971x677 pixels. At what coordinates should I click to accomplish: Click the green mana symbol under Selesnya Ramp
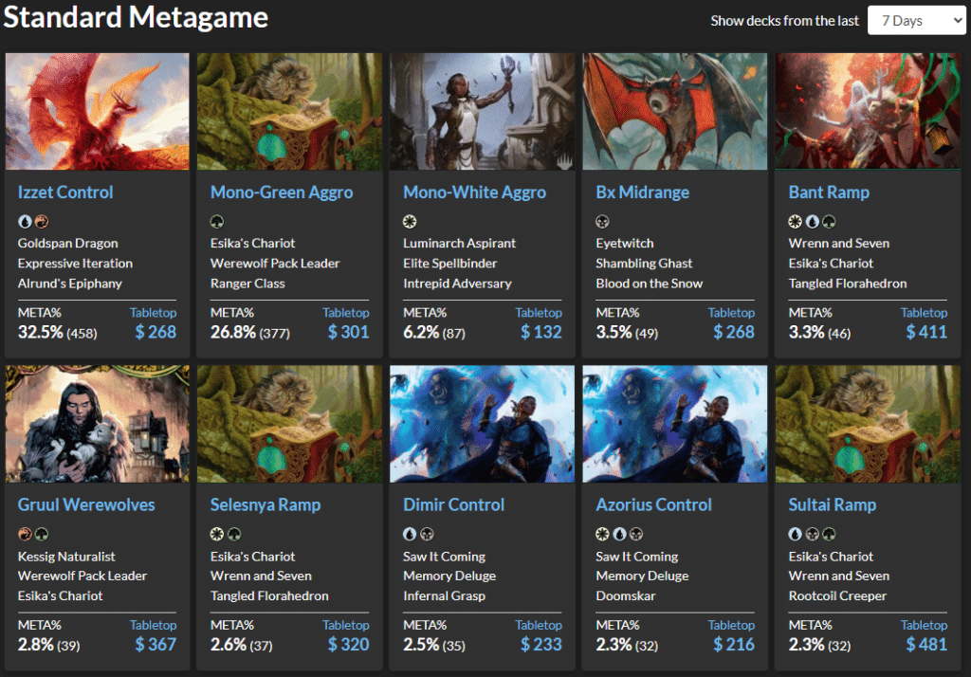(233, 535)
